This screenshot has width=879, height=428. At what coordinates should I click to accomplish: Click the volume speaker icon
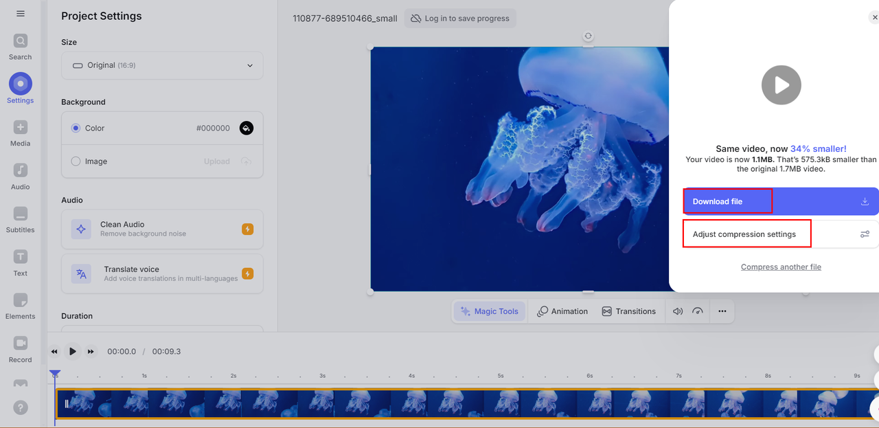click(678, 311)
